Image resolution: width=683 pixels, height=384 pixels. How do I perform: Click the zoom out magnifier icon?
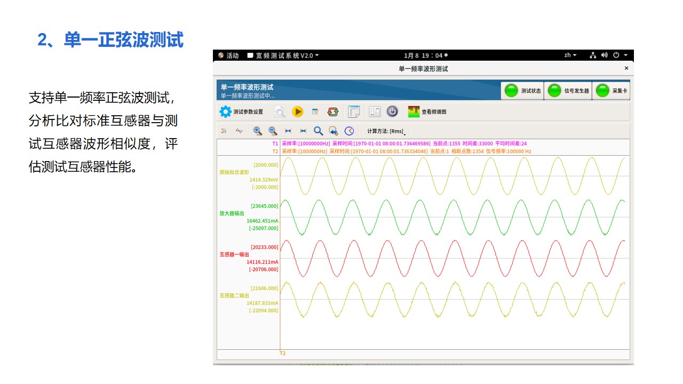[273, 131]
